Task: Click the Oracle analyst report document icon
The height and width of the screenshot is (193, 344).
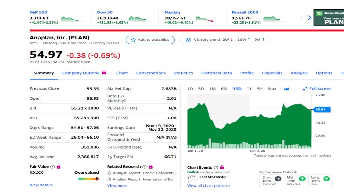Action: click(x=109, y=173)
